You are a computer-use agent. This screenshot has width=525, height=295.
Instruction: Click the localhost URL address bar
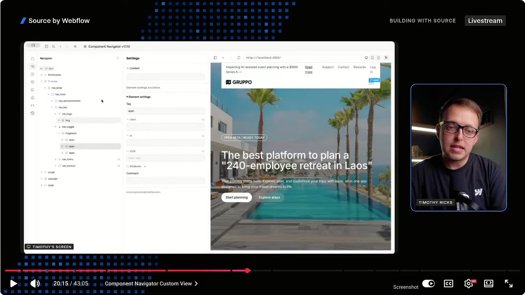pos(302,58)
